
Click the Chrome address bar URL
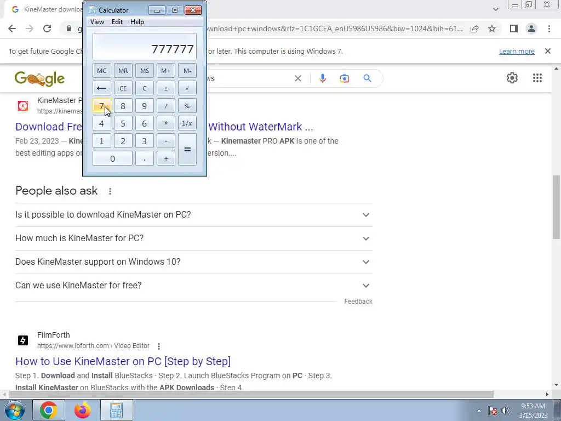tap(335, 29)
